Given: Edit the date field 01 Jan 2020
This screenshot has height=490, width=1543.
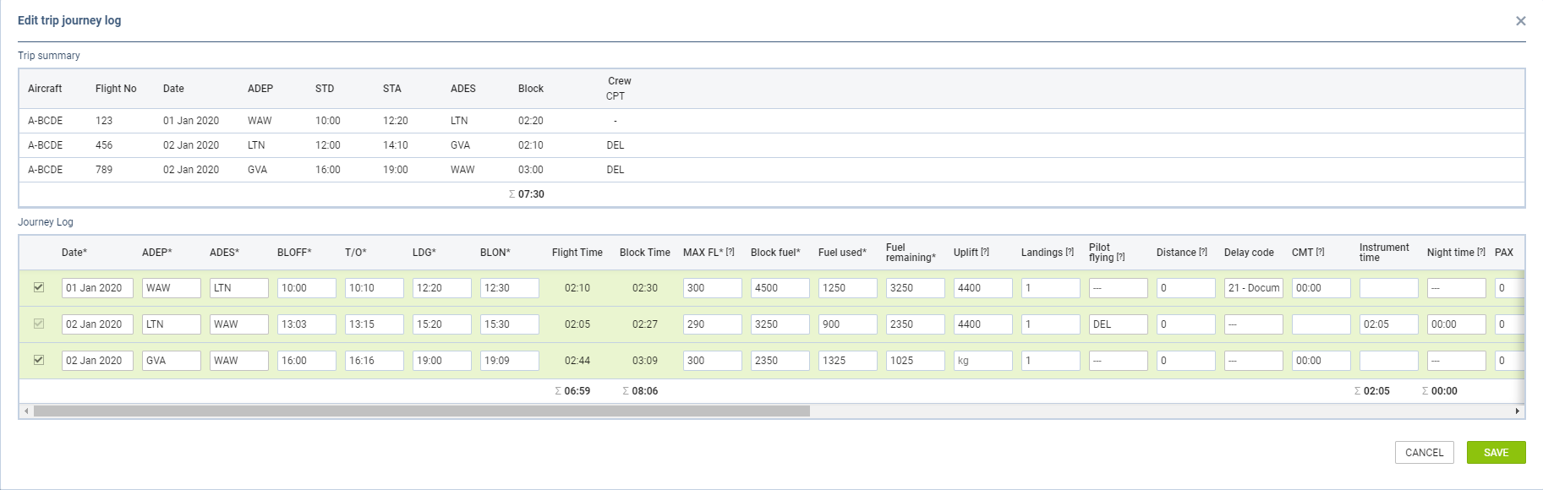Looking at the screenshot, I should point(97,288).
